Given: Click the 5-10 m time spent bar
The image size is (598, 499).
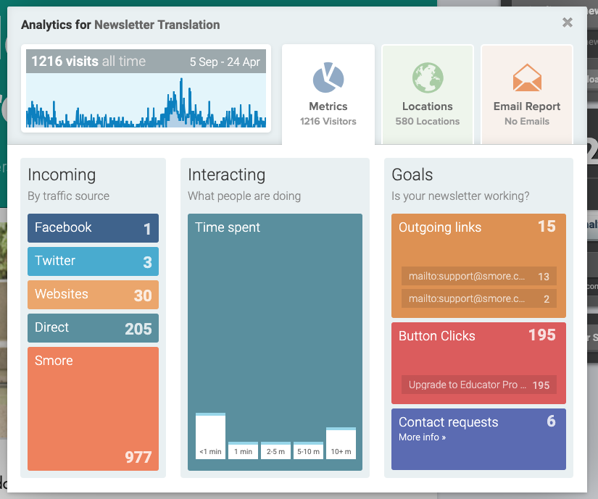Looking at the screenshot, I should coord(308,450).
